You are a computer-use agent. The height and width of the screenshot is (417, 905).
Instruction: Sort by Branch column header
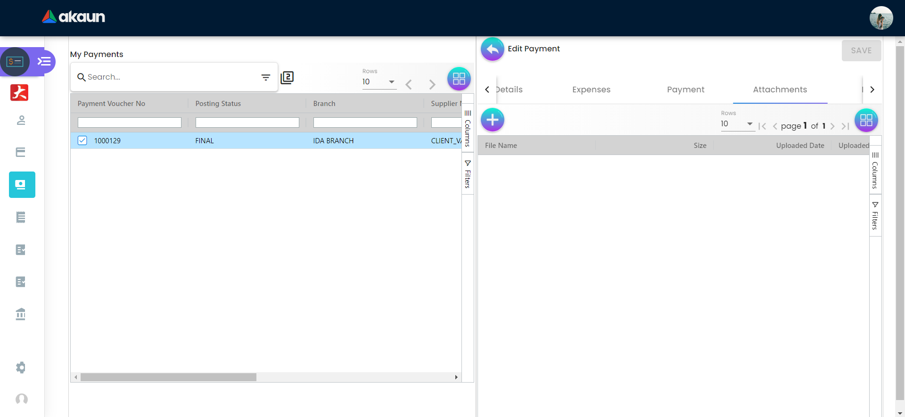coord(324,104)
